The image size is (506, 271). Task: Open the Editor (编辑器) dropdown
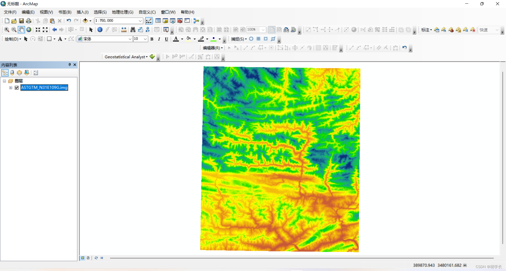pos(213,48)
